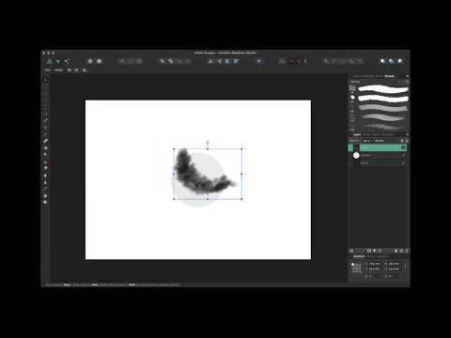This screenshot has height=338, width=451.
Task: Select the second white brush stroke
Action: [383, 99]
